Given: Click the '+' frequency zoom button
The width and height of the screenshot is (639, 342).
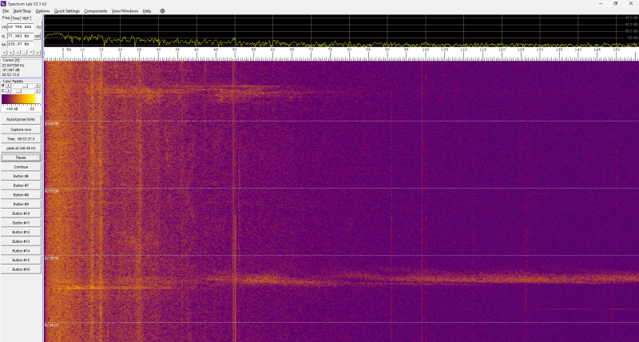Looking at the screenshot, I should click(x=18, y=53).
